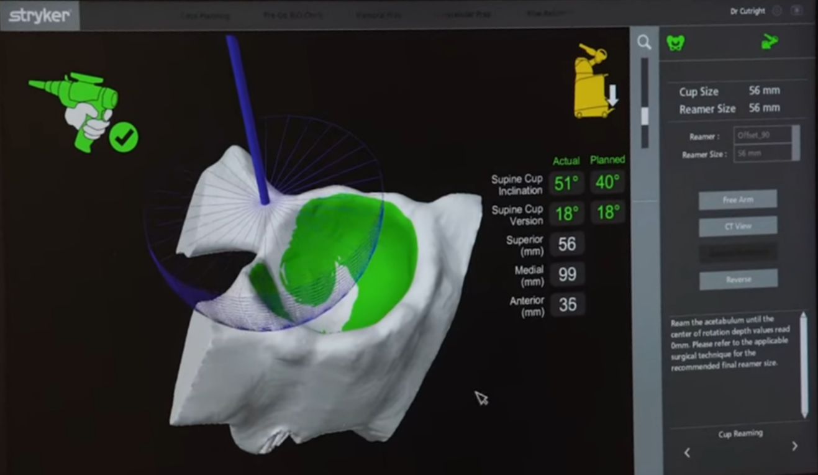Go to previous step with left chevron
The image size is (818, 475).
687,453
